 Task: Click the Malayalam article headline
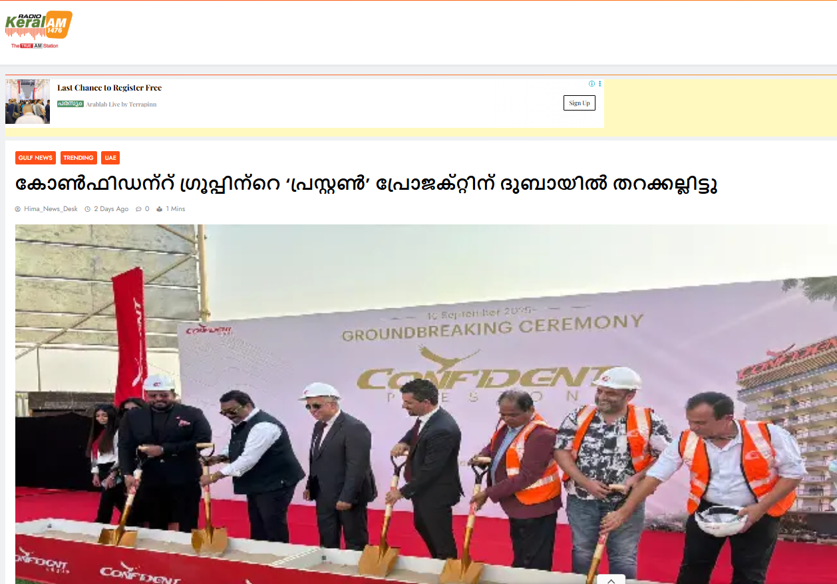point(367,184)
